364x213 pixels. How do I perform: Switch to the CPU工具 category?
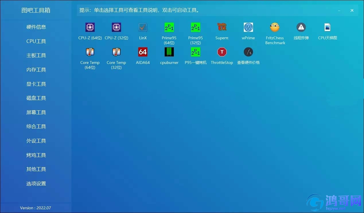pyautogui.click(x=36, y=41)
